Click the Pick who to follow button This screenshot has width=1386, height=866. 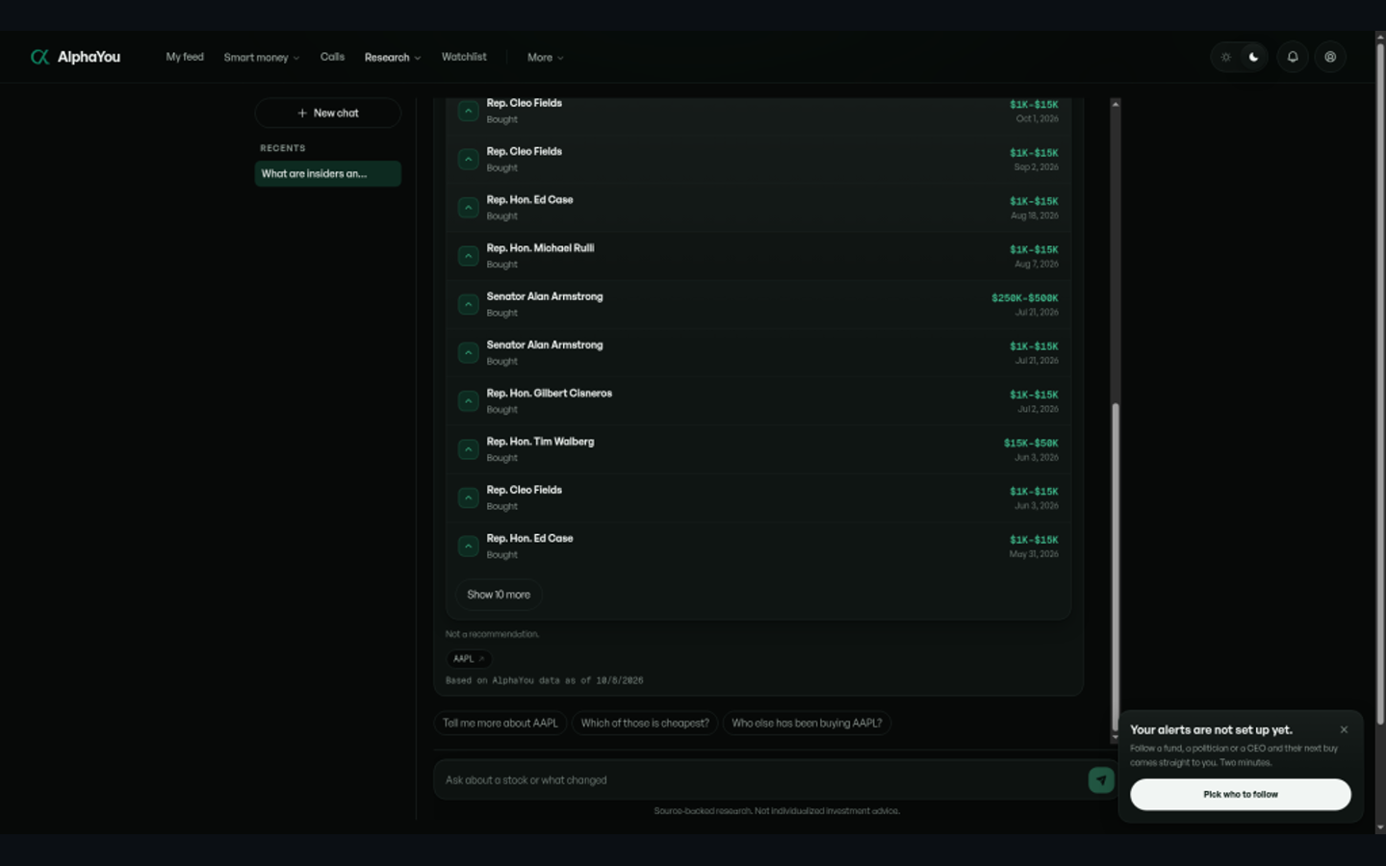[1240, 795]
